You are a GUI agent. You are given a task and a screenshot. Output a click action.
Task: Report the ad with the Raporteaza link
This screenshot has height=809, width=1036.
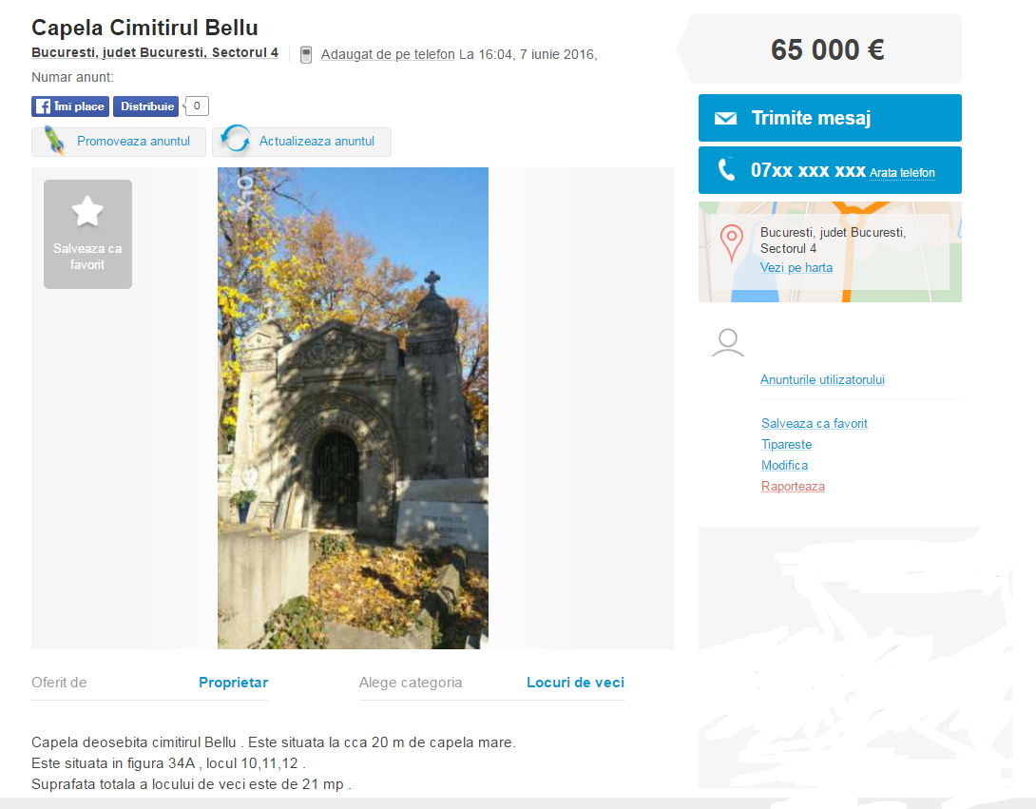point(793,487)
